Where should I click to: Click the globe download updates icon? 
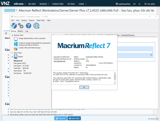tap(36, 26)
